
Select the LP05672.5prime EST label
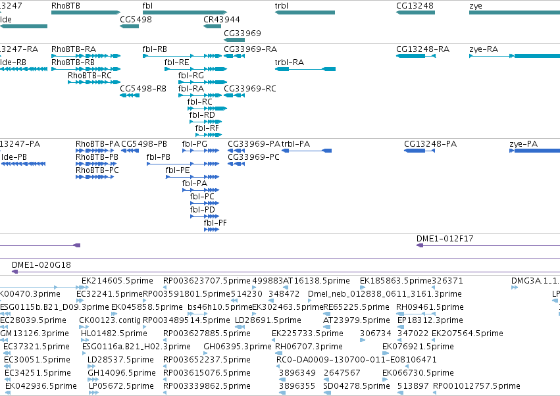[x=121, y=386]
